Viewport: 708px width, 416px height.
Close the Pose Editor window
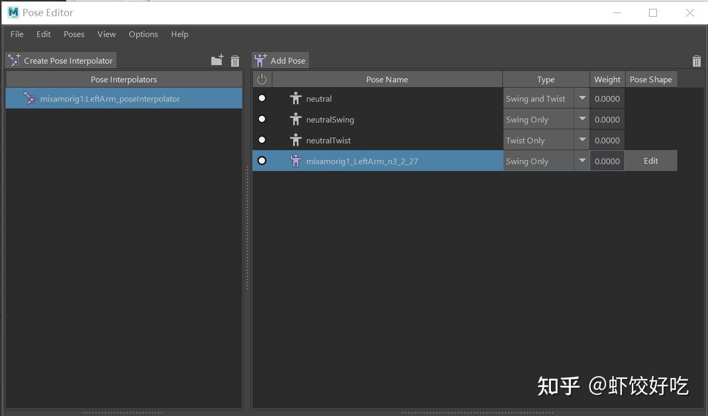pos(690,13)
